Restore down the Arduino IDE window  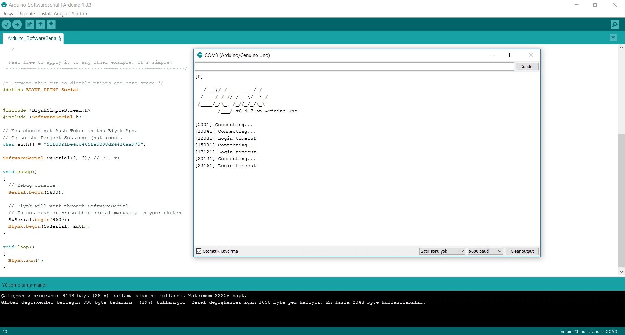pos(595,5)
